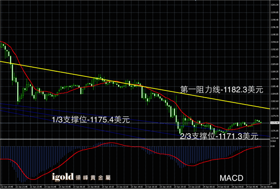Click the 0.00 MACD zero level label
280x189 pixels.
point(273,146)
